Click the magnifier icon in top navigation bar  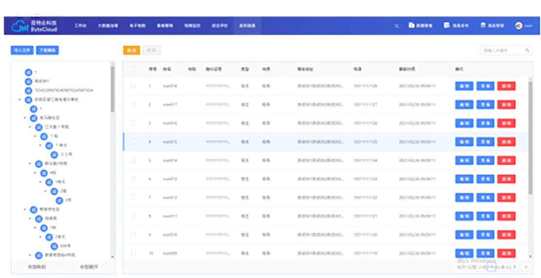[x=397, y=26]
